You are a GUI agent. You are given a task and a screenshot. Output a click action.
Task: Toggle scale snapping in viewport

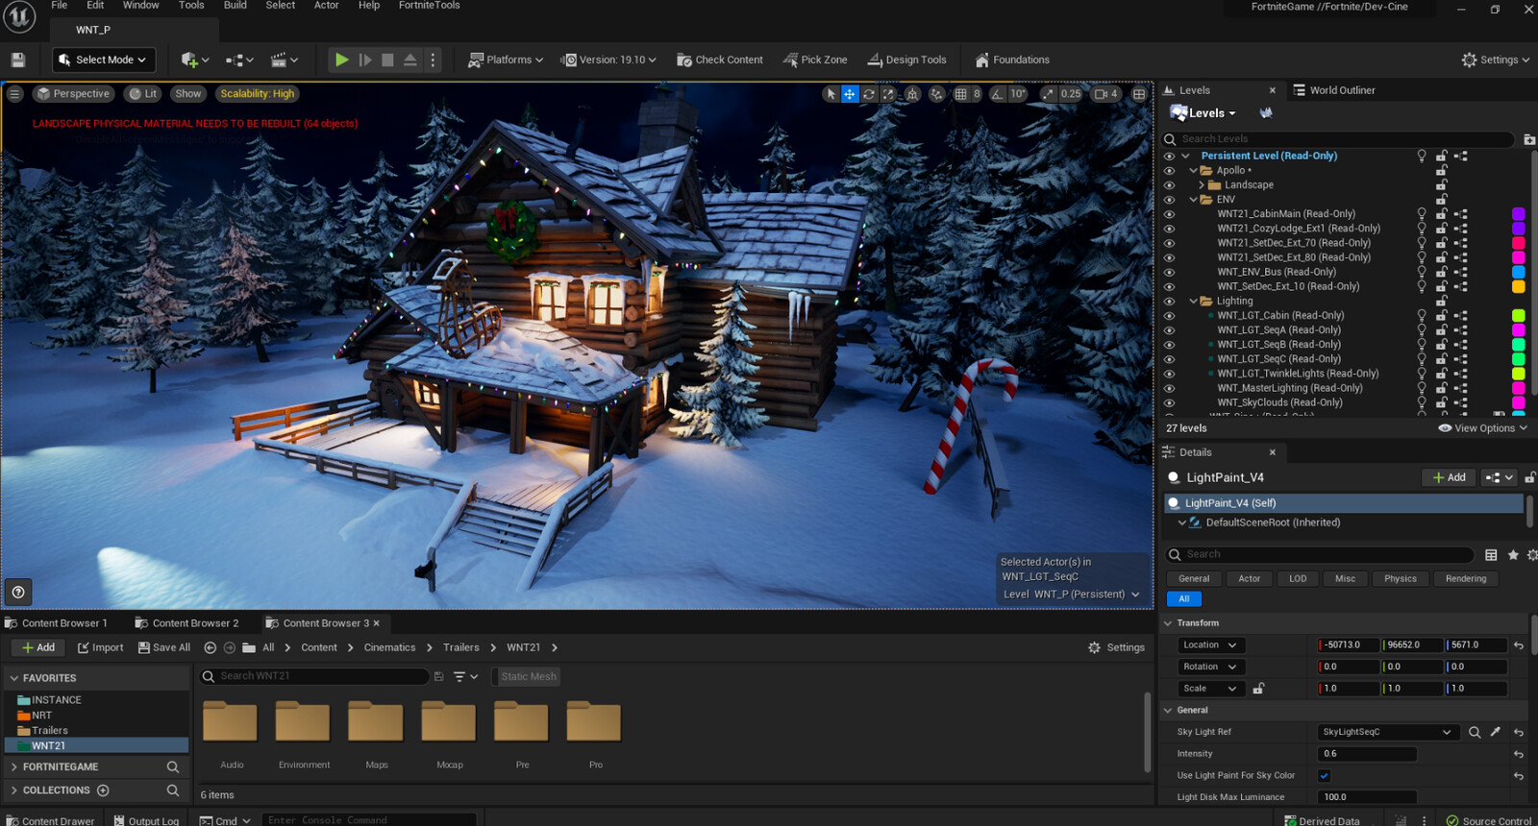(1048, 94)
